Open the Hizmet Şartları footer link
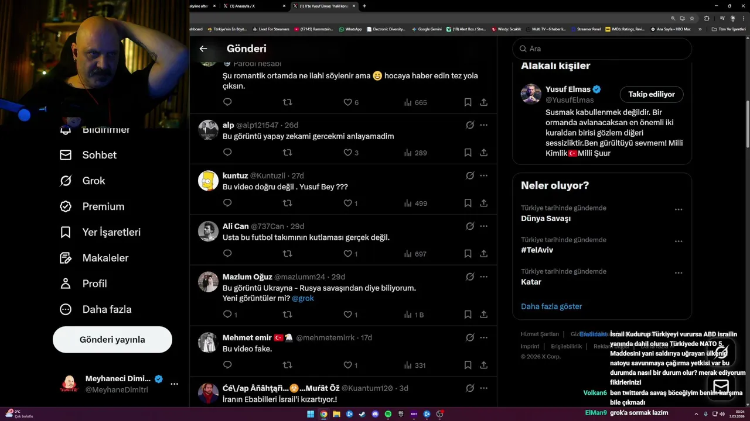750x421 pixels. [x=540, y=334]
